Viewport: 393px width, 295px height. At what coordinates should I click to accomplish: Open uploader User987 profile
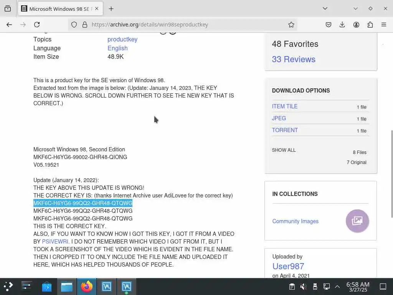click(288, 266)
